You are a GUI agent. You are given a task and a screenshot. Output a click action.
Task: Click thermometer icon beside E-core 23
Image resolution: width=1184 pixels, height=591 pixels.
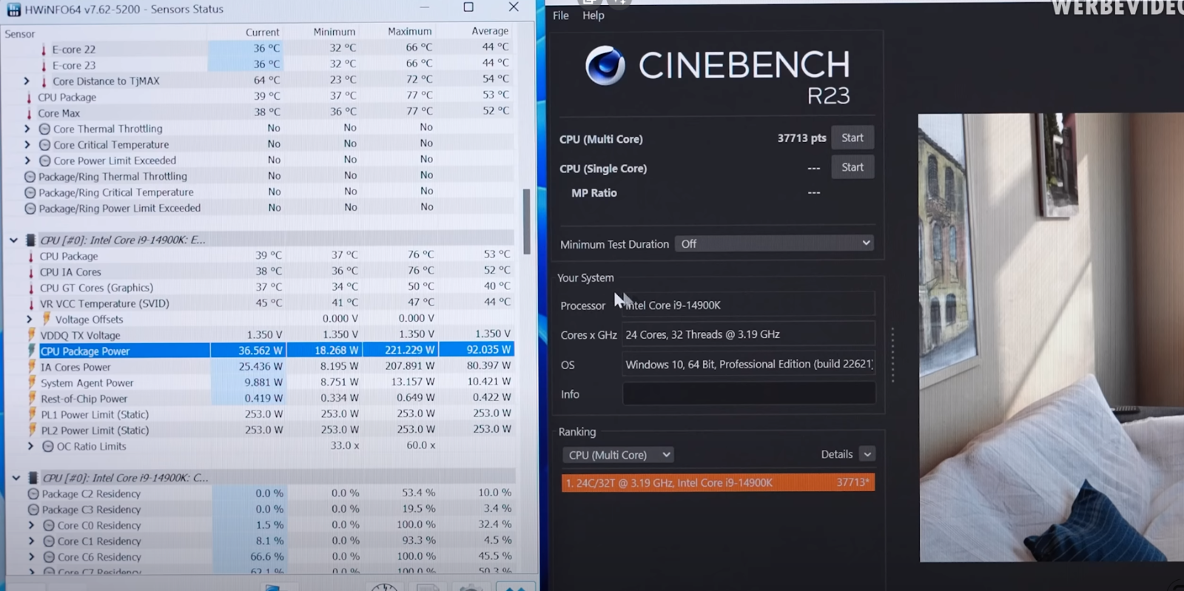(44, 66)
